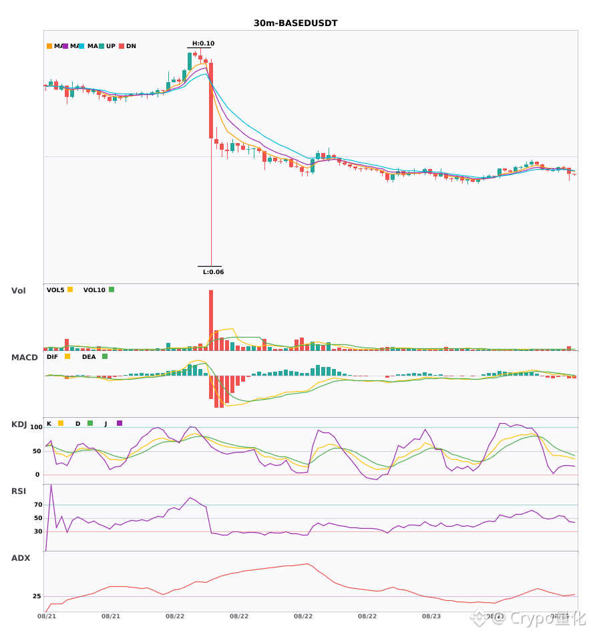The width and height of the screenshot is (591, 635).
Task: Click the yellow K legend swatch
Action: [61, 423]
